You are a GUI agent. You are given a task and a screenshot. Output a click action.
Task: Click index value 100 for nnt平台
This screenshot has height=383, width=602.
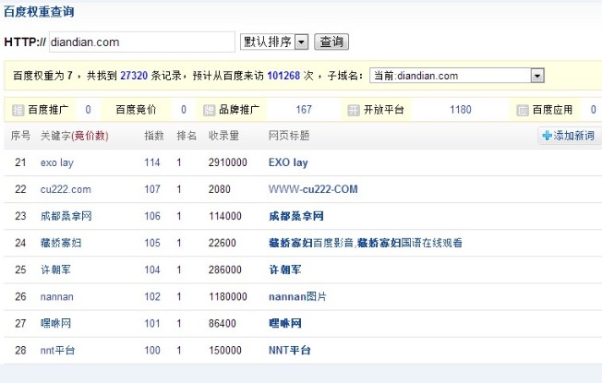click(x=152, y=351)
